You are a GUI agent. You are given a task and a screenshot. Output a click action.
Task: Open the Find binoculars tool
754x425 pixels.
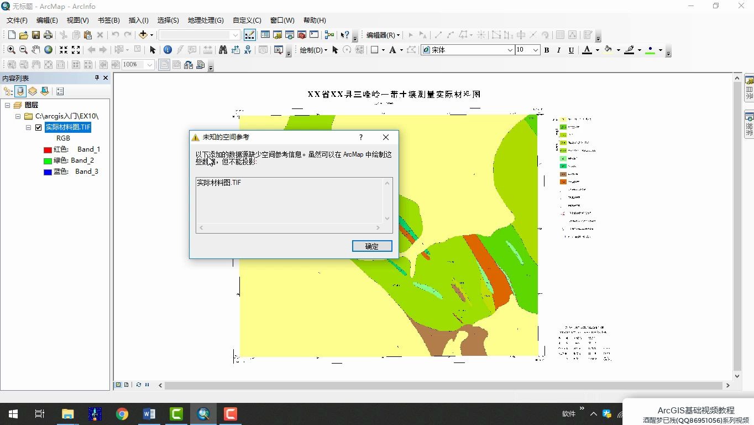[223, 50]
